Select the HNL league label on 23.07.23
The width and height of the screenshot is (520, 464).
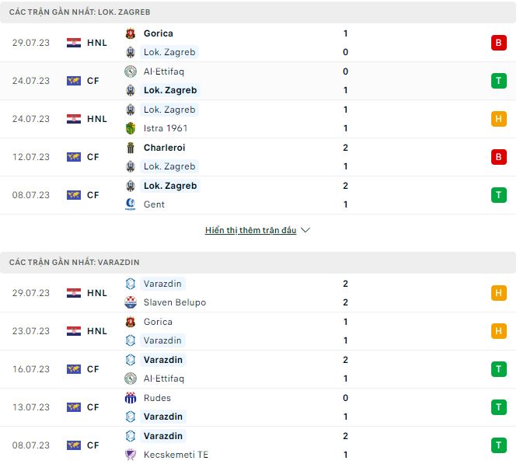point(97,331)
